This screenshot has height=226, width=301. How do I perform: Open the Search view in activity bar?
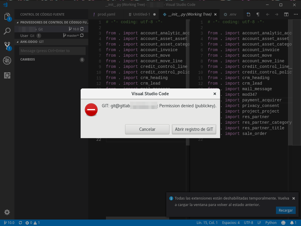pyautogui.click(x=7, y=31)
